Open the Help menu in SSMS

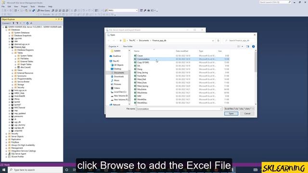pos(50,6)
